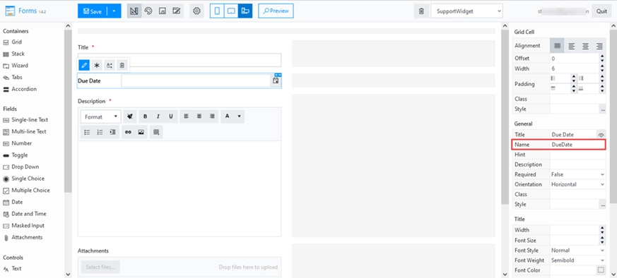Viewport: 617px width, 278px height.
Task: Open the Font Weight dropdown showing Semibold
Action: tap(577, 260)
